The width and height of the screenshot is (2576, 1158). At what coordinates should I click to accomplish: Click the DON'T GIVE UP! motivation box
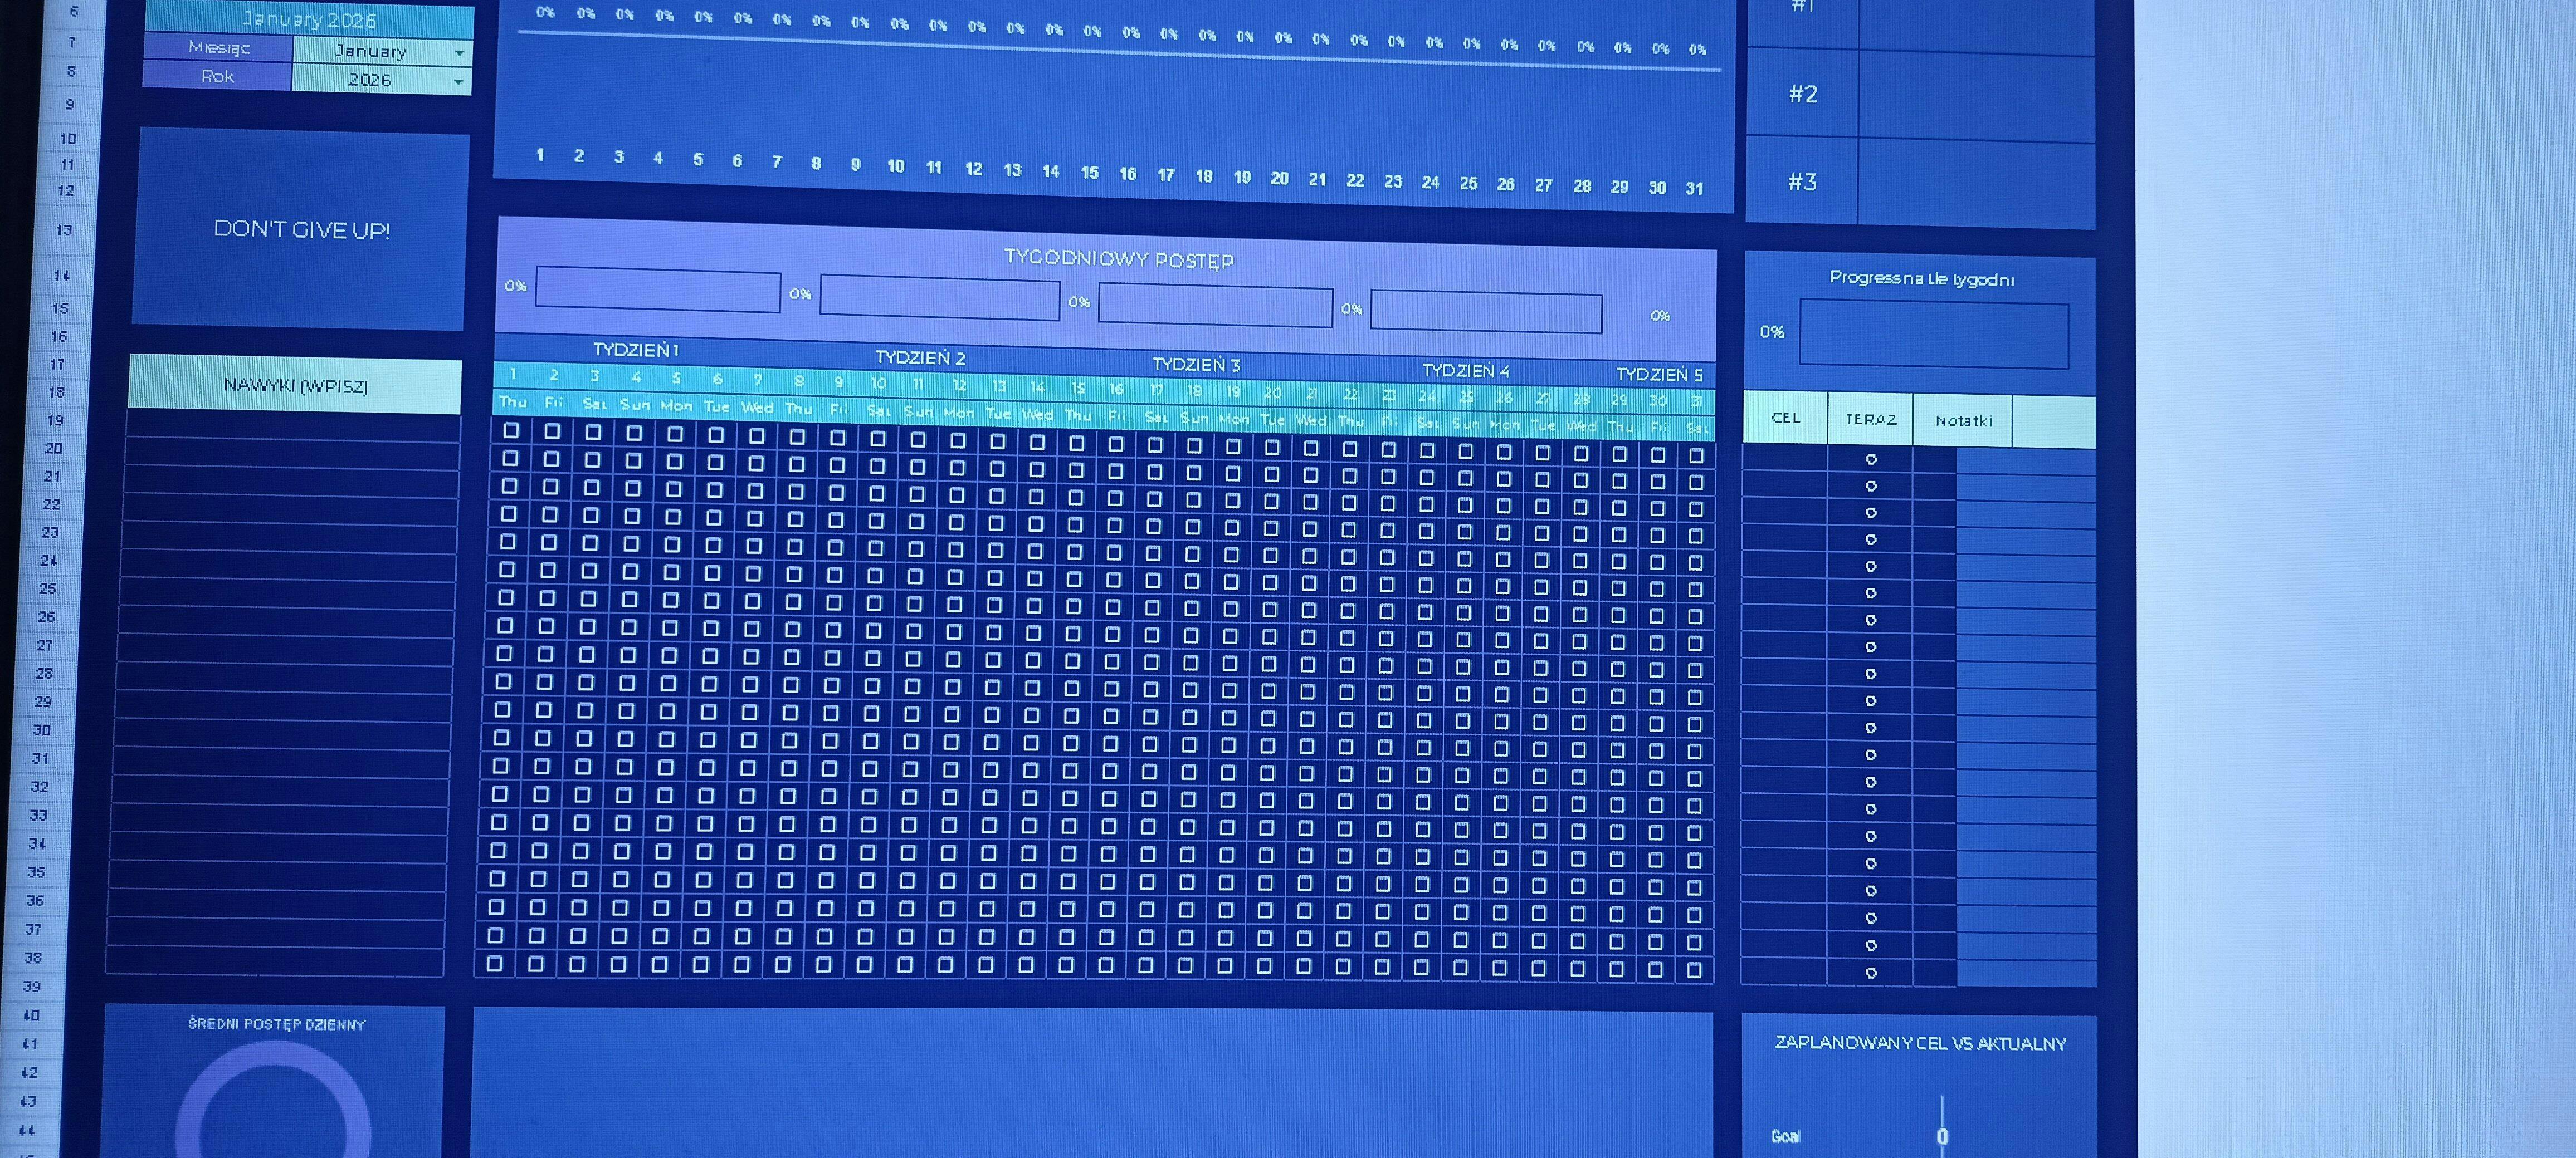(301, 230)
